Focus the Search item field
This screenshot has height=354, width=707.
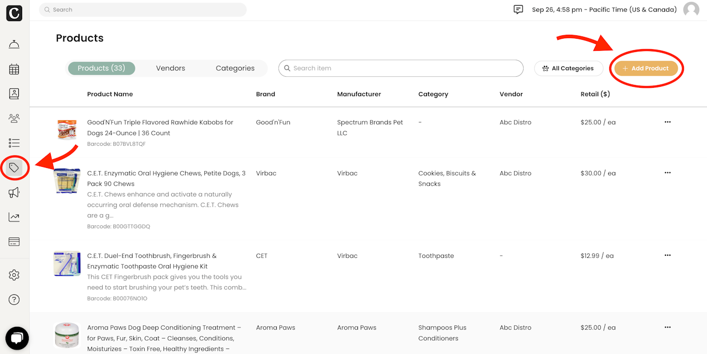[x=401, y=68]
